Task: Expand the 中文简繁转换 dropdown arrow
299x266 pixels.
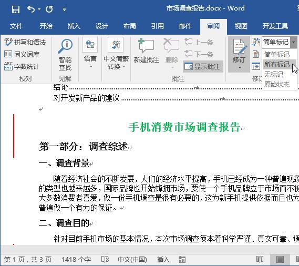Action: click(124, 67)
